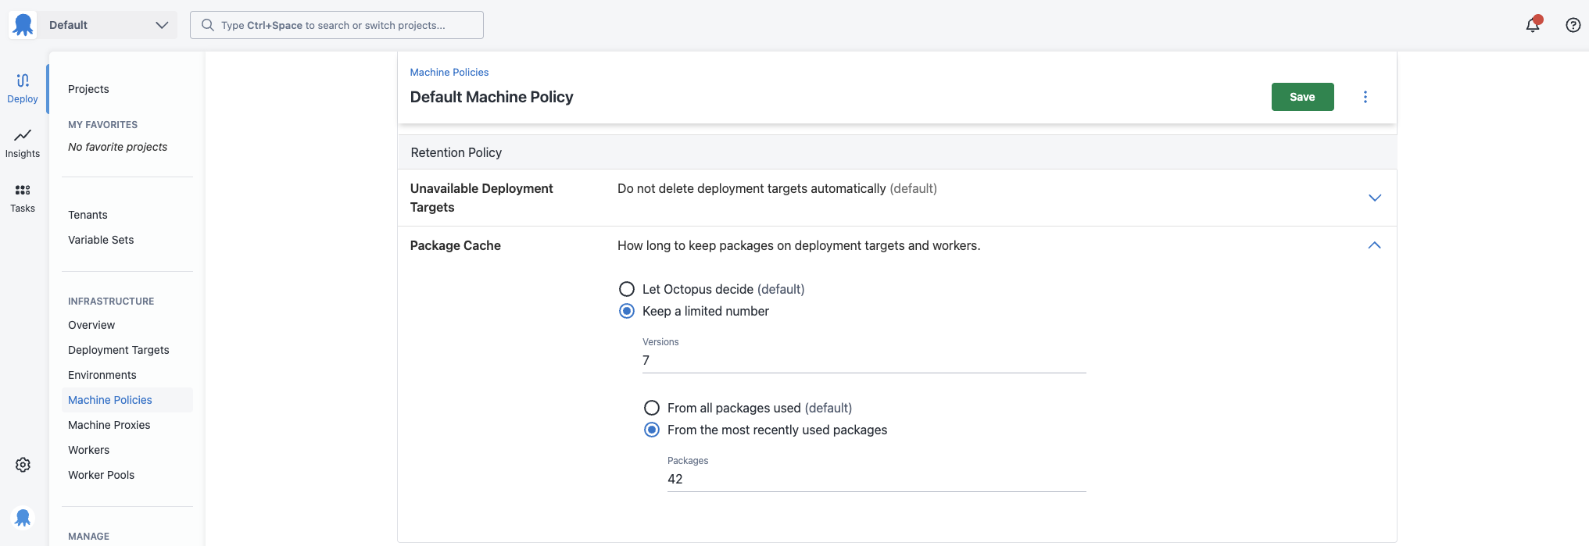Viewport: 1589px width, 546px height.
Task: Select From all packages used option
Action: click(x=652, y=408)
